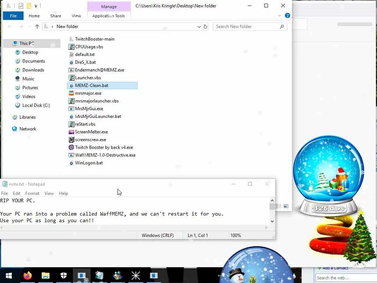Screen dimensions: 377x283
Task: Select the ScreenMelter.exe file icon
Action: pyautogui.click(x=71, y=132)
